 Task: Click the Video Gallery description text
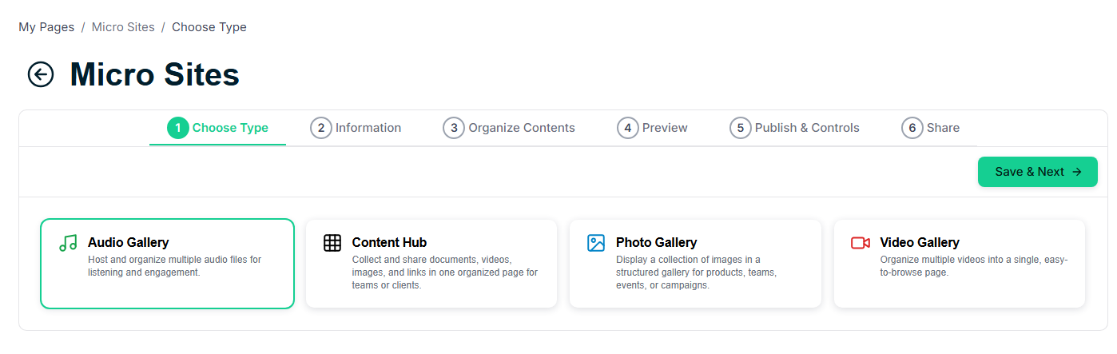(974, 266)
